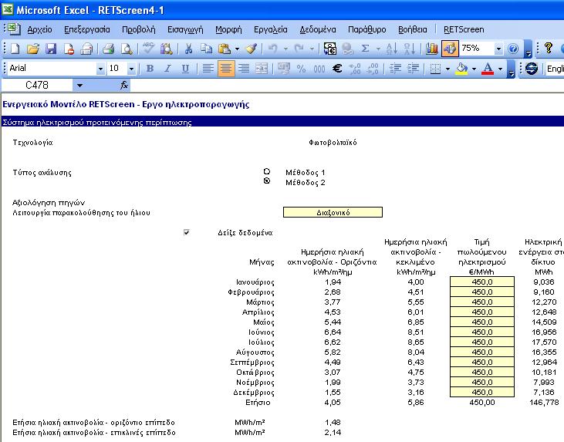Expand the Arial font name dropdown
564x442 pixels.
(x=100, y=69)
